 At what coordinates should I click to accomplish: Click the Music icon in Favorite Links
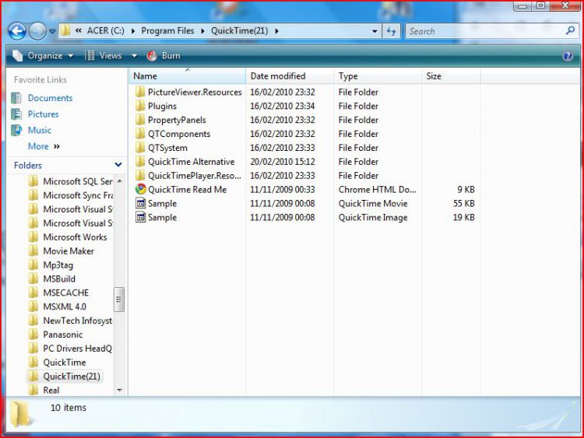(16, 130)
